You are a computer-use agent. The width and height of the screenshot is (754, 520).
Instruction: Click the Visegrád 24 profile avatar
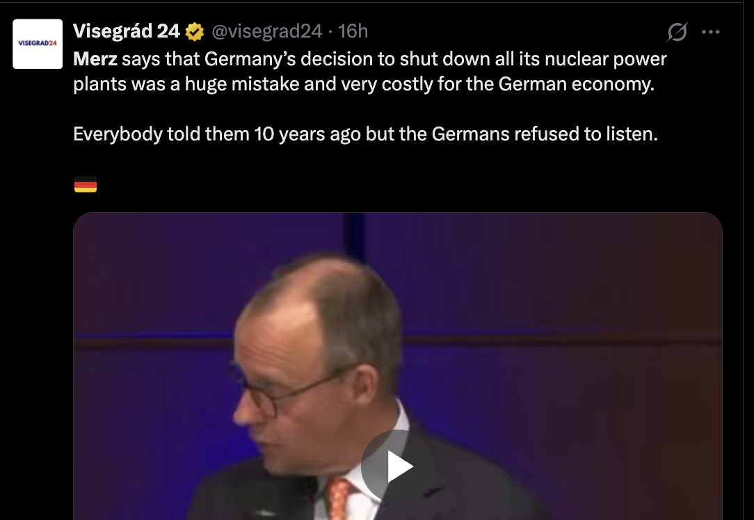[x=38, y=44]
